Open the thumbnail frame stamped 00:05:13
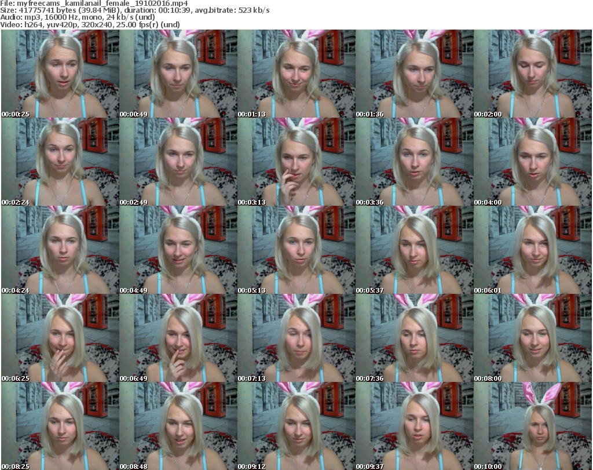The width and height of the screenshot is (593, 470). (296, 250)
